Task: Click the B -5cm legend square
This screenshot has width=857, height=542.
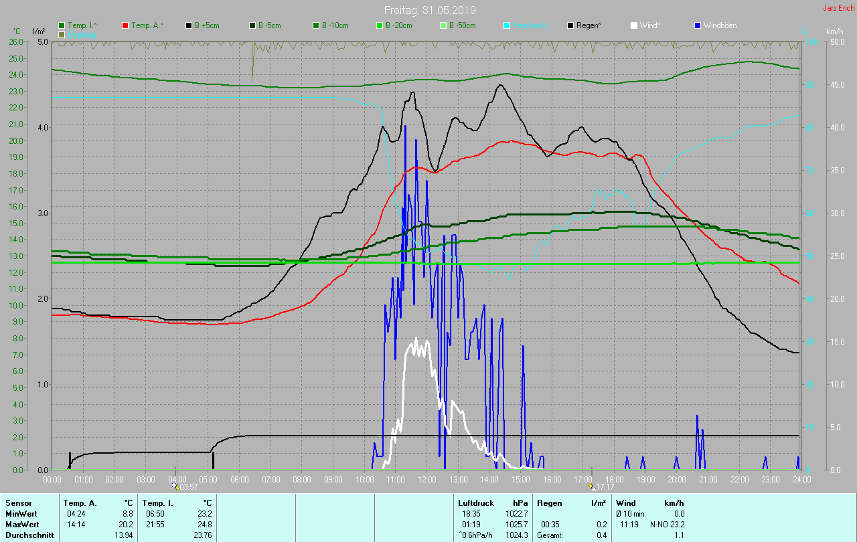Action: 252,25
